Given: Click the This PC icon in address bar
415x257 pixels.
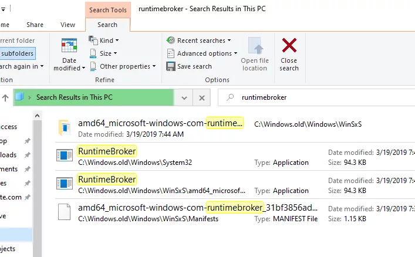Looking at the screenshot, I should click(x=19, y=97).
